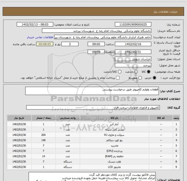The height and width of the screenshot is (181, 187).
Task: Click the جزئیات اطلاعات نیاز header title
Action: click(x=166, y=12)
